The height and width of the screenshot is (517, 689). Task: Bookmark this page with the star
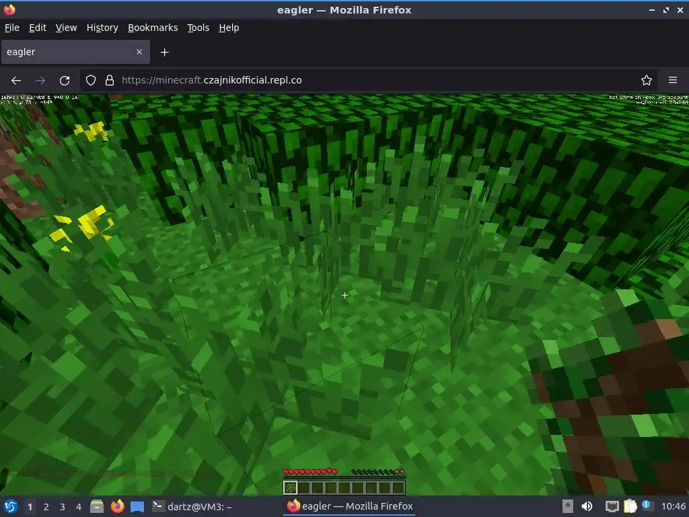coord(647,80)
